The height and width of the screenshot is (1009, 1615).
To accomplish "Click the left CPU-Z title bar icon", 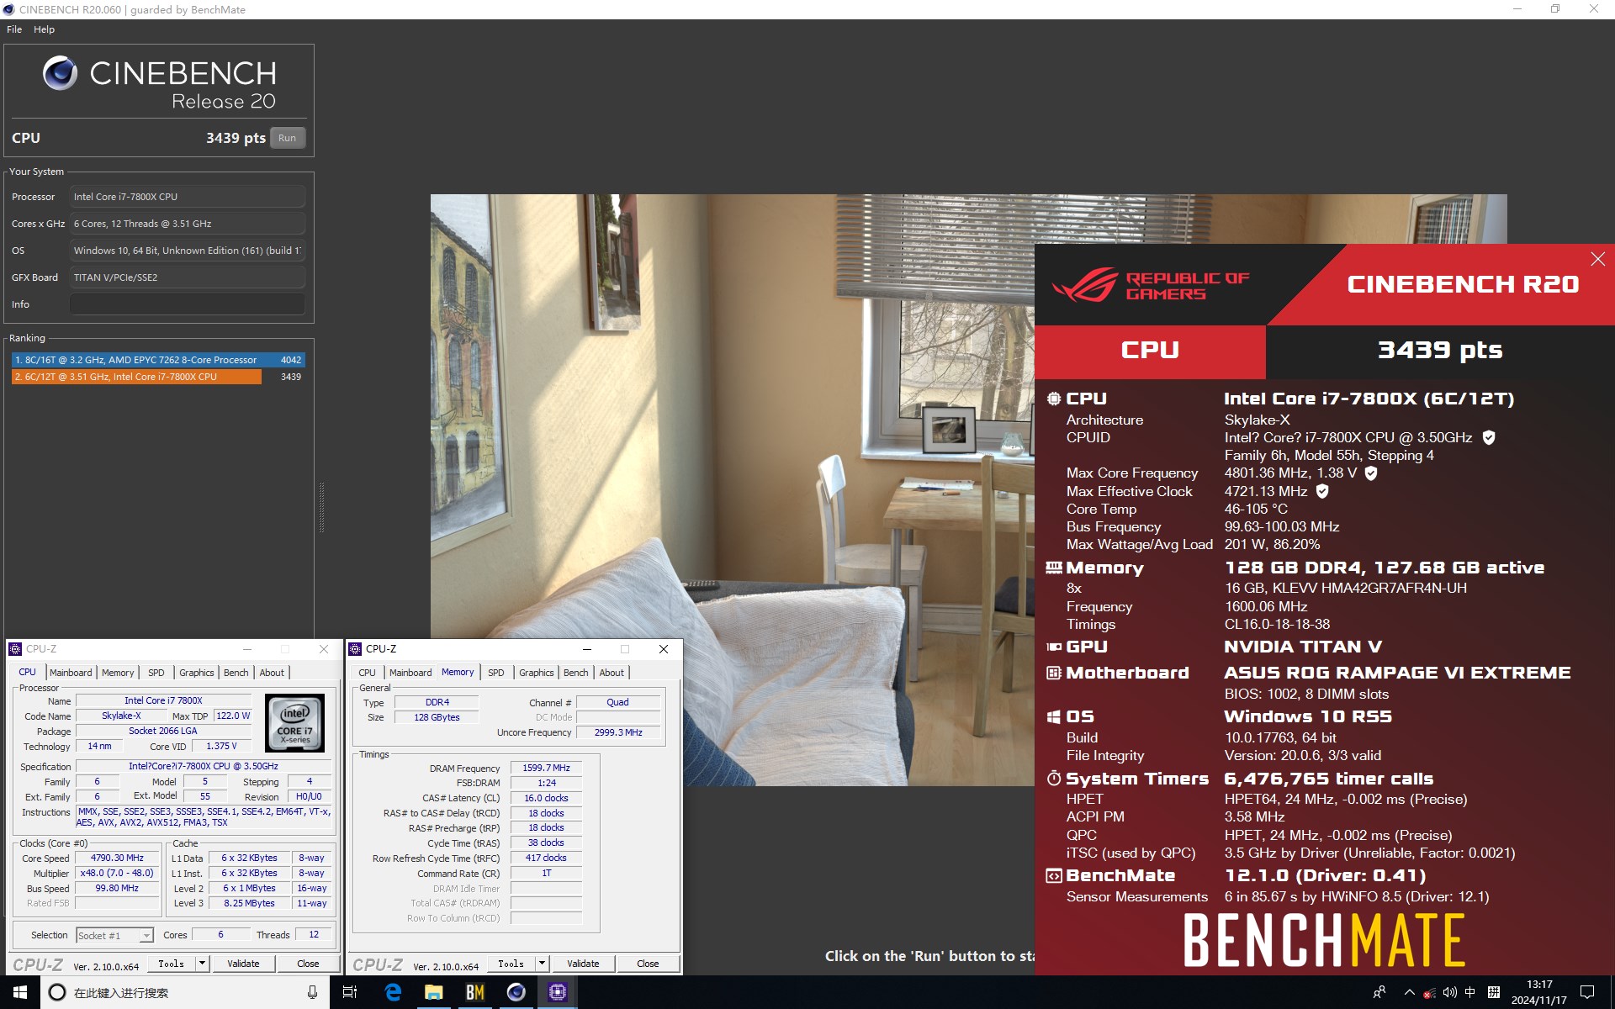I will pyautogui.click(x=15, y=649).
